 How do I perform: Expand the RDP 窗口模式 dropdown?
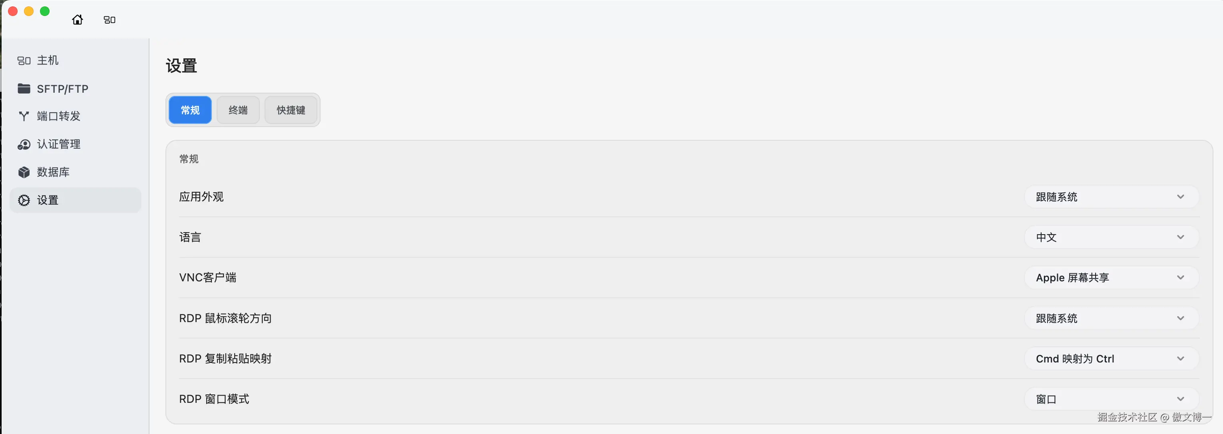click(x=1110, y=399)
